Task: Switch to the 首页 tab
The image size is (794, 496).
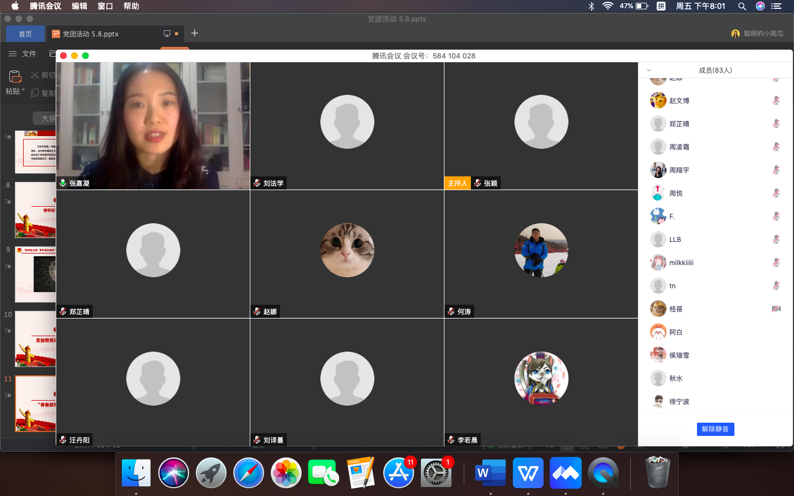Action: 25,34
